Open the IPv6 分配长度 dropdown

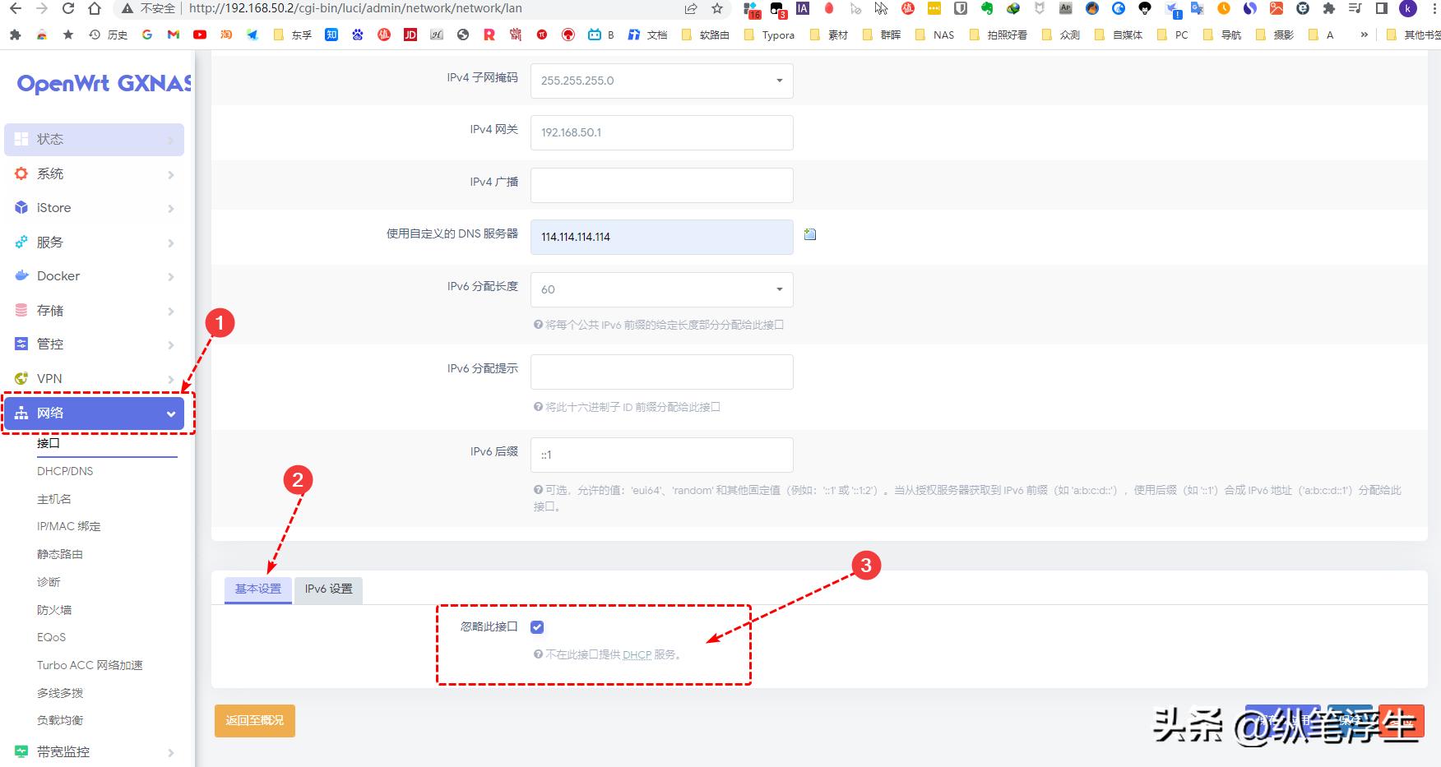778,289
